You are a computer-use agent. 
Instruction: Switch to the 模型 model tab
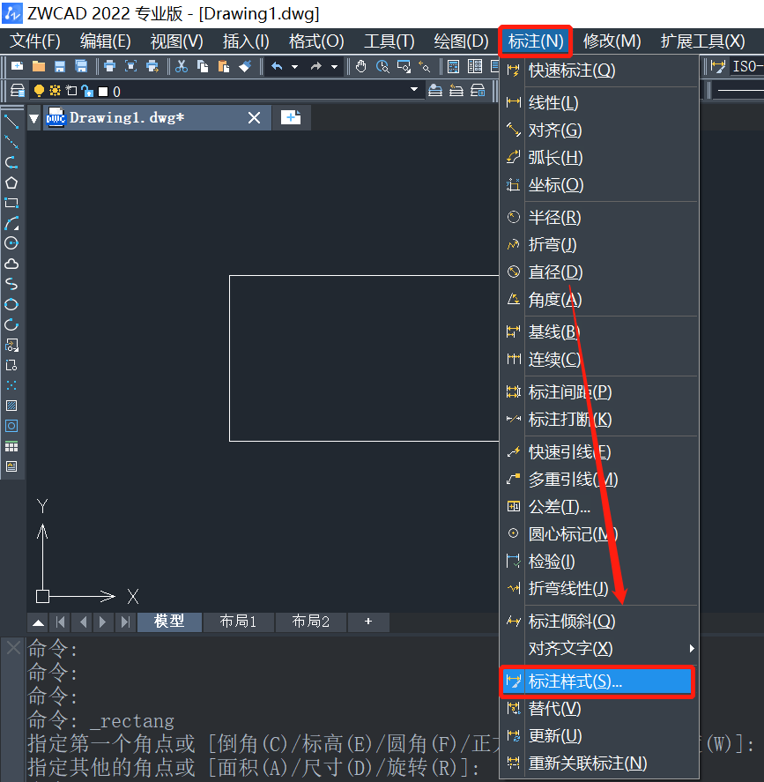[169, 622]
